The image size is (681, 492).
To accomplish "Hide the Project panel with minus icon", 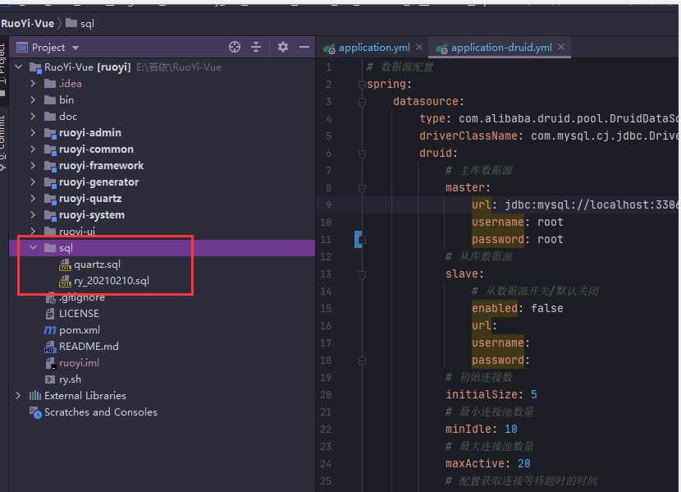I will click(304, 47).
